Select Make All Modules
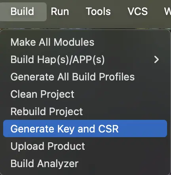Image resolution: width=171 pixels, height=175 pixels. [x=85, y=42]
